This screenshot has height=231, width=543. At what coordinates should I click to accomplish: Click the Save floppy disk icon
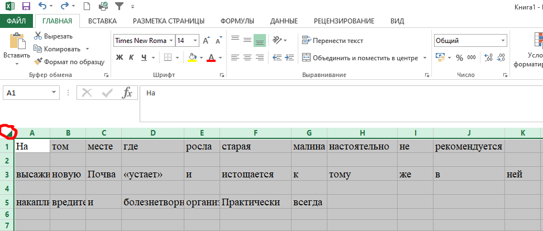pos(26,6)
